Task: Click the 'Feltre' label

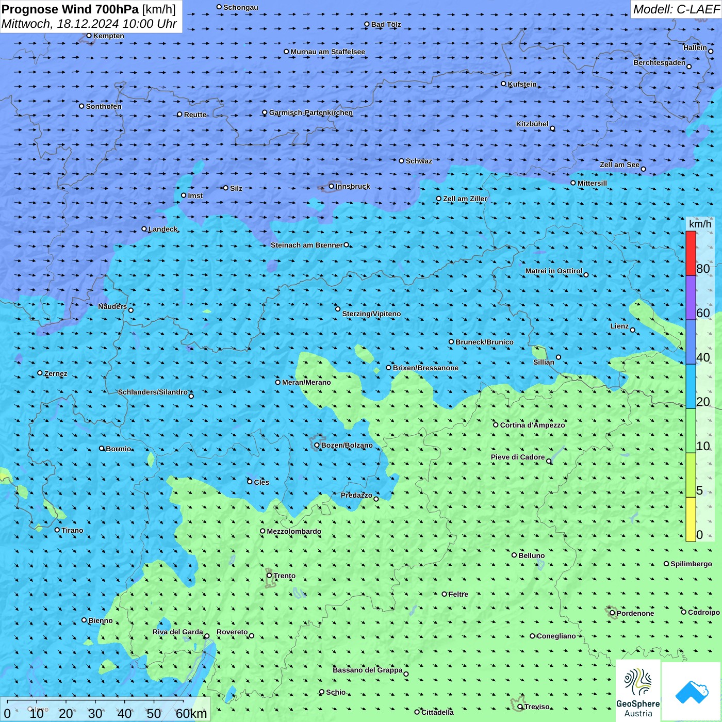Action: (x=458, y=594)
